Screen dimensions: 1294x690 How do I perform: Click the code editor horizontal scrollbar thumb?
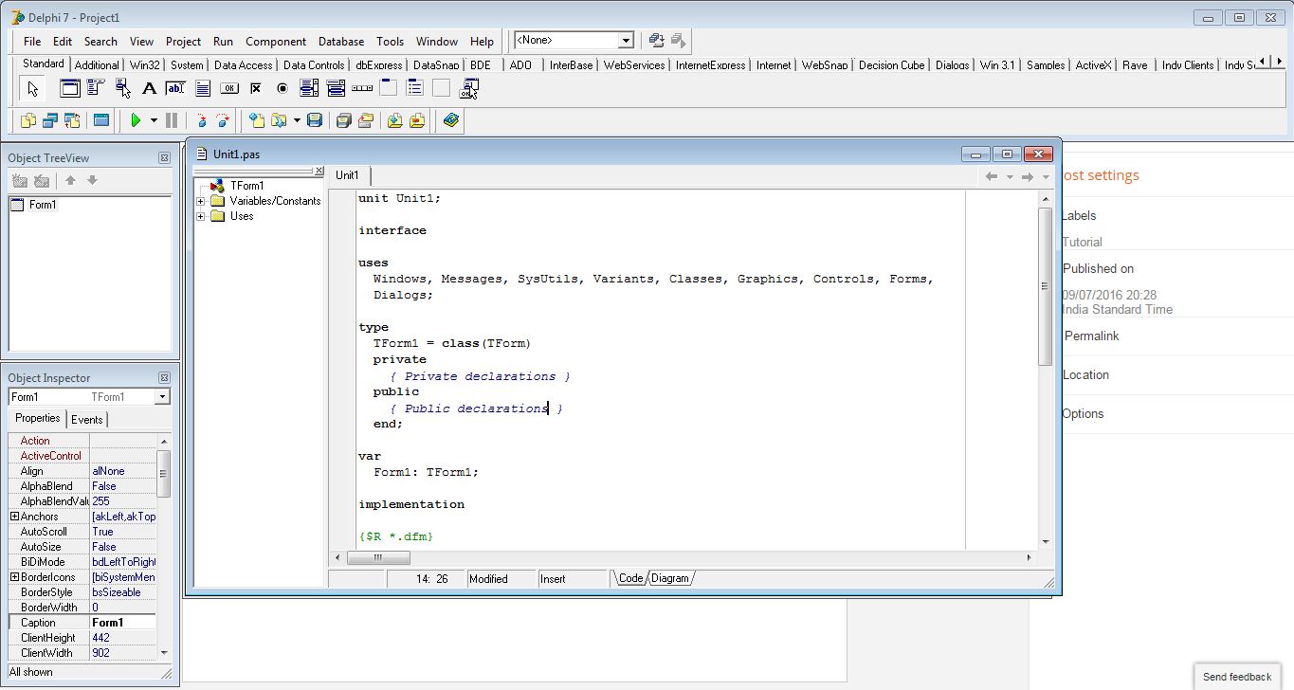(378, 558)
